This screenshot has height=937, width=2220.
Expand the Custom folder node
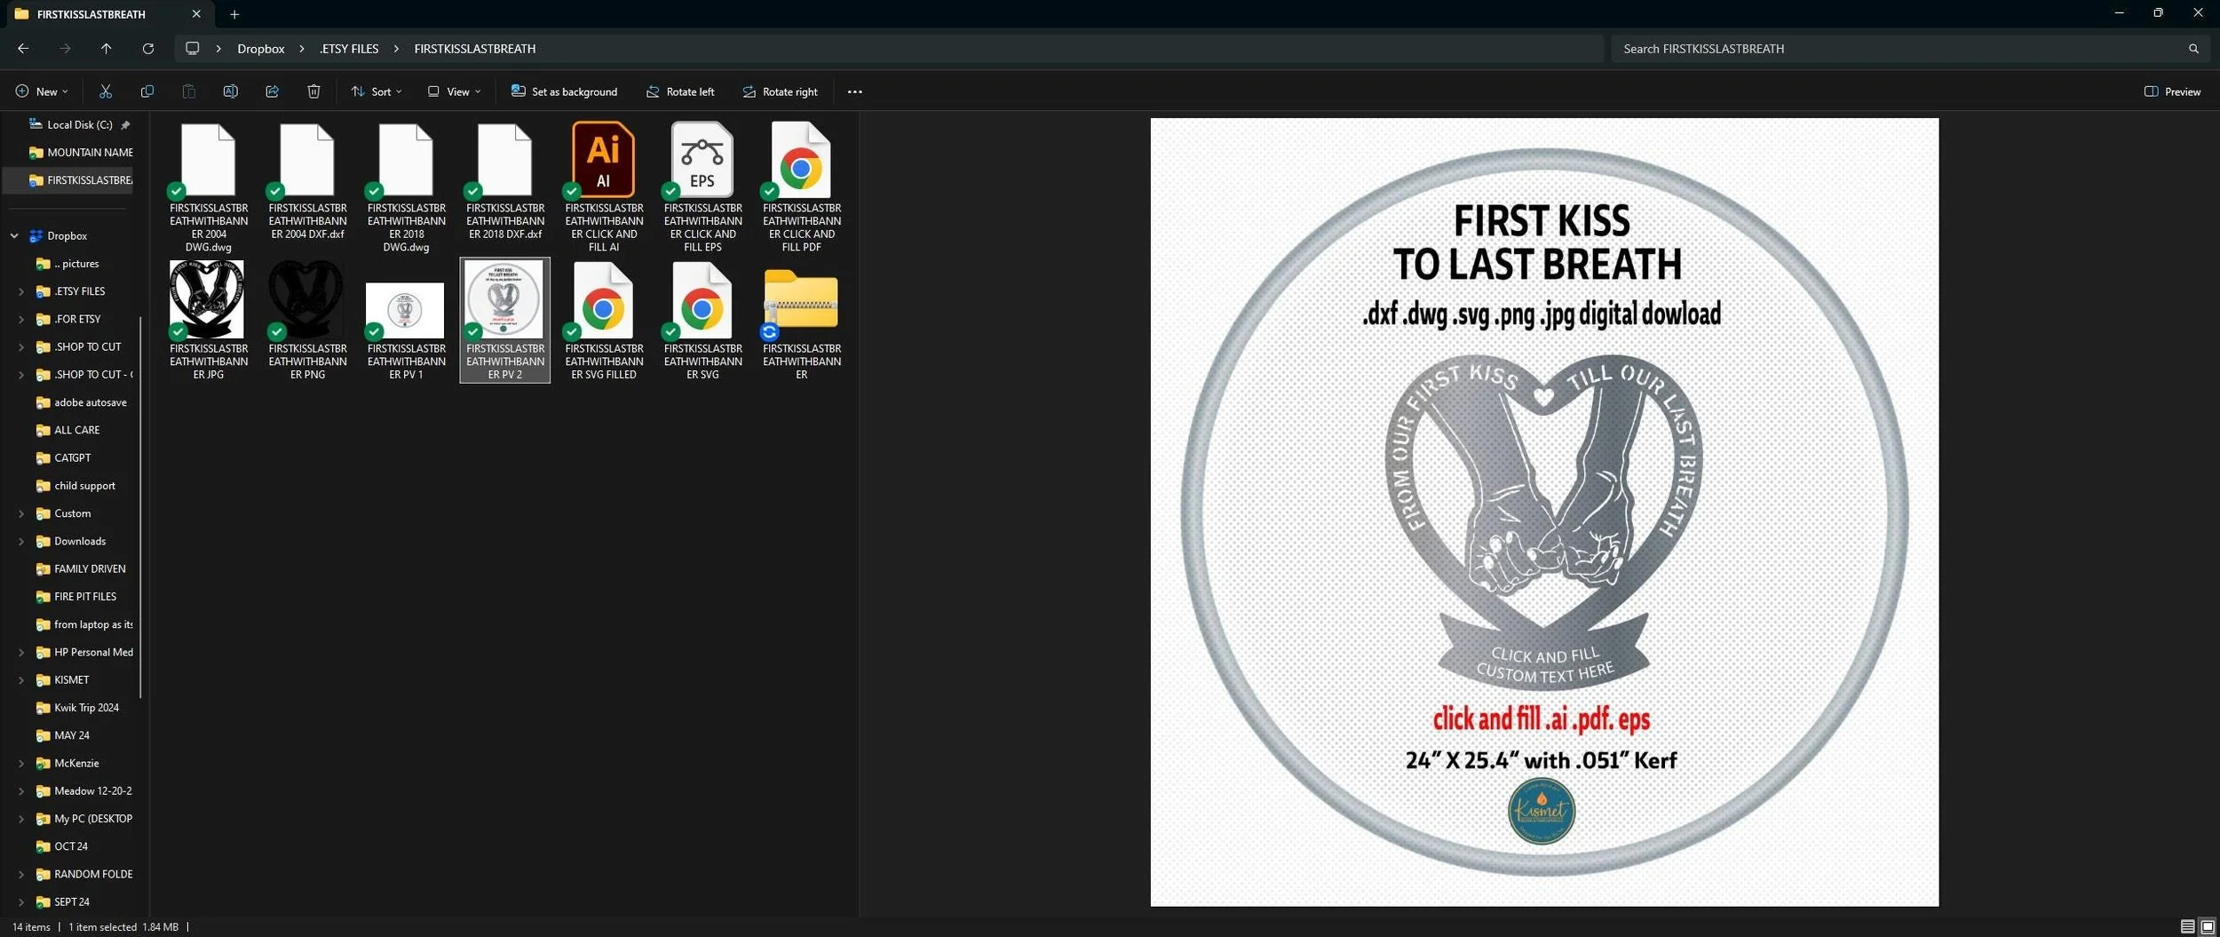[21, 513]
